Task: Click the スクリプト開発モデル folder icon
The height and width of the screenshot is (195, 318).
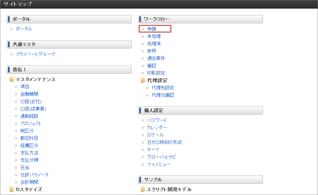Action: tap(143, 190)
